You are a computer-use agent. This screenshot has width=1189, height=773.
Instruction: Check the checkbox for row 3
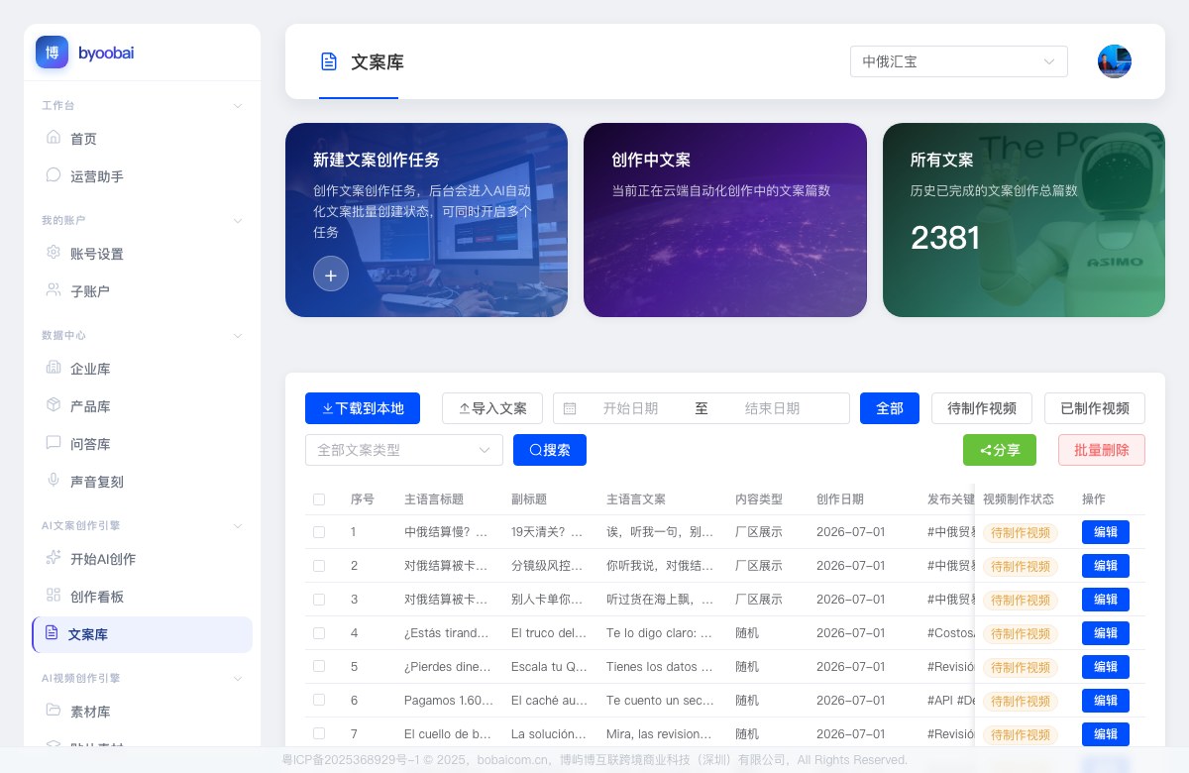[319, 600]
